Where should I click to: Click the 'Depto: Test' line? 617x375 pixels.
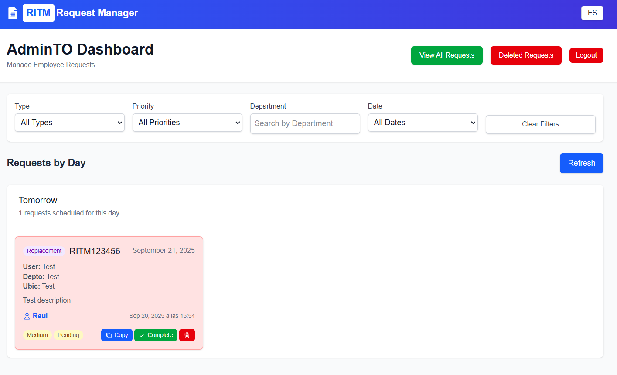41,276
